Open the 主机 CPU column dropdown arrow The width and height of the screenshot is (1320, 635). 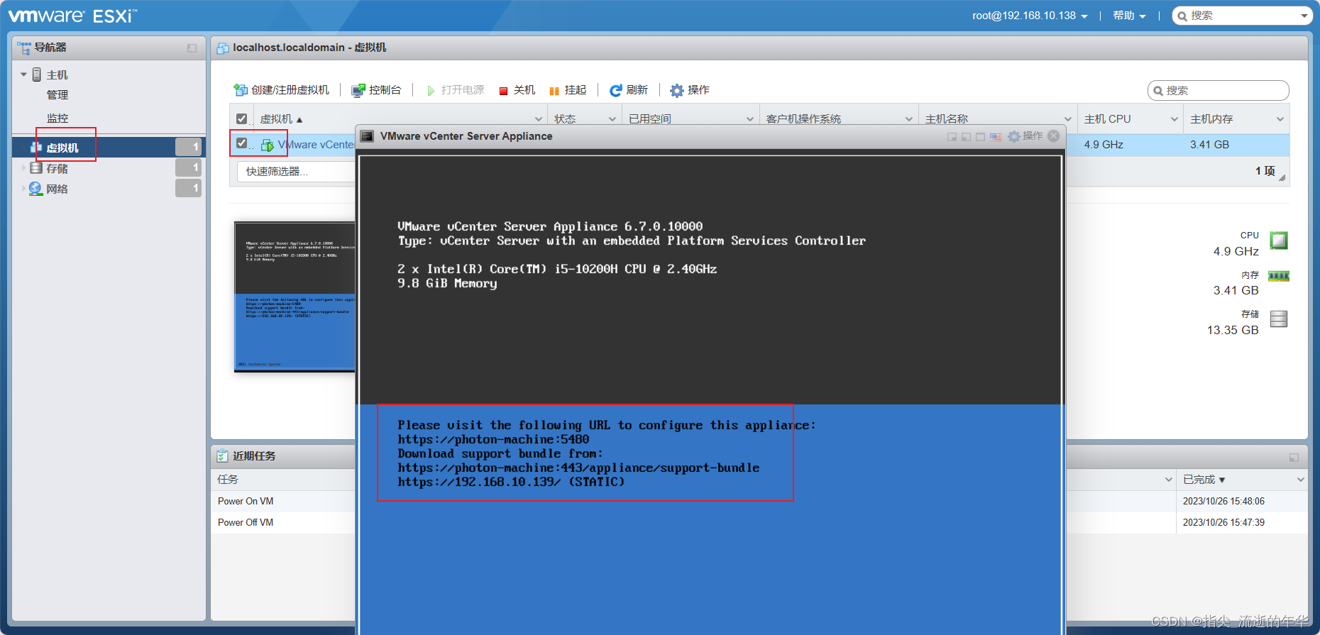pyautogui.click(x=1175, y=119)
